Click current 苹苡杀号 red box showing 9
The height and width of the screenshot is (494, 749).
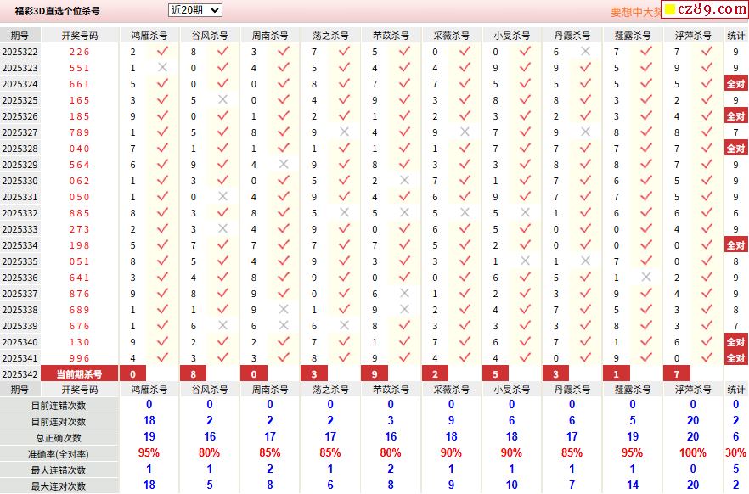coord(374,373)
